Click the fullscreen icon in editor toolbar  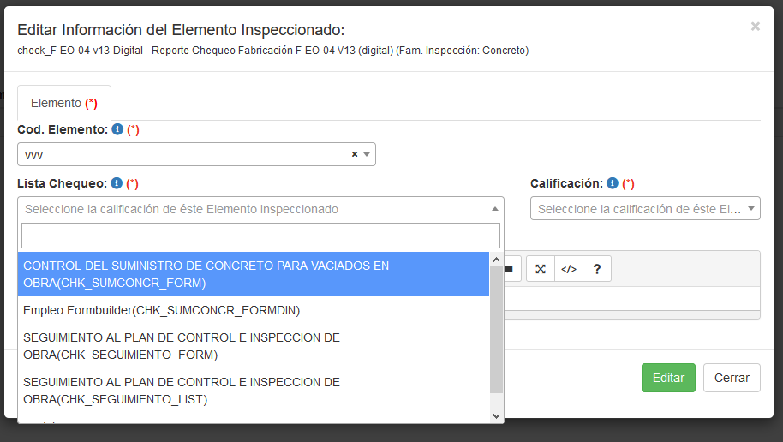coord(541,269)
